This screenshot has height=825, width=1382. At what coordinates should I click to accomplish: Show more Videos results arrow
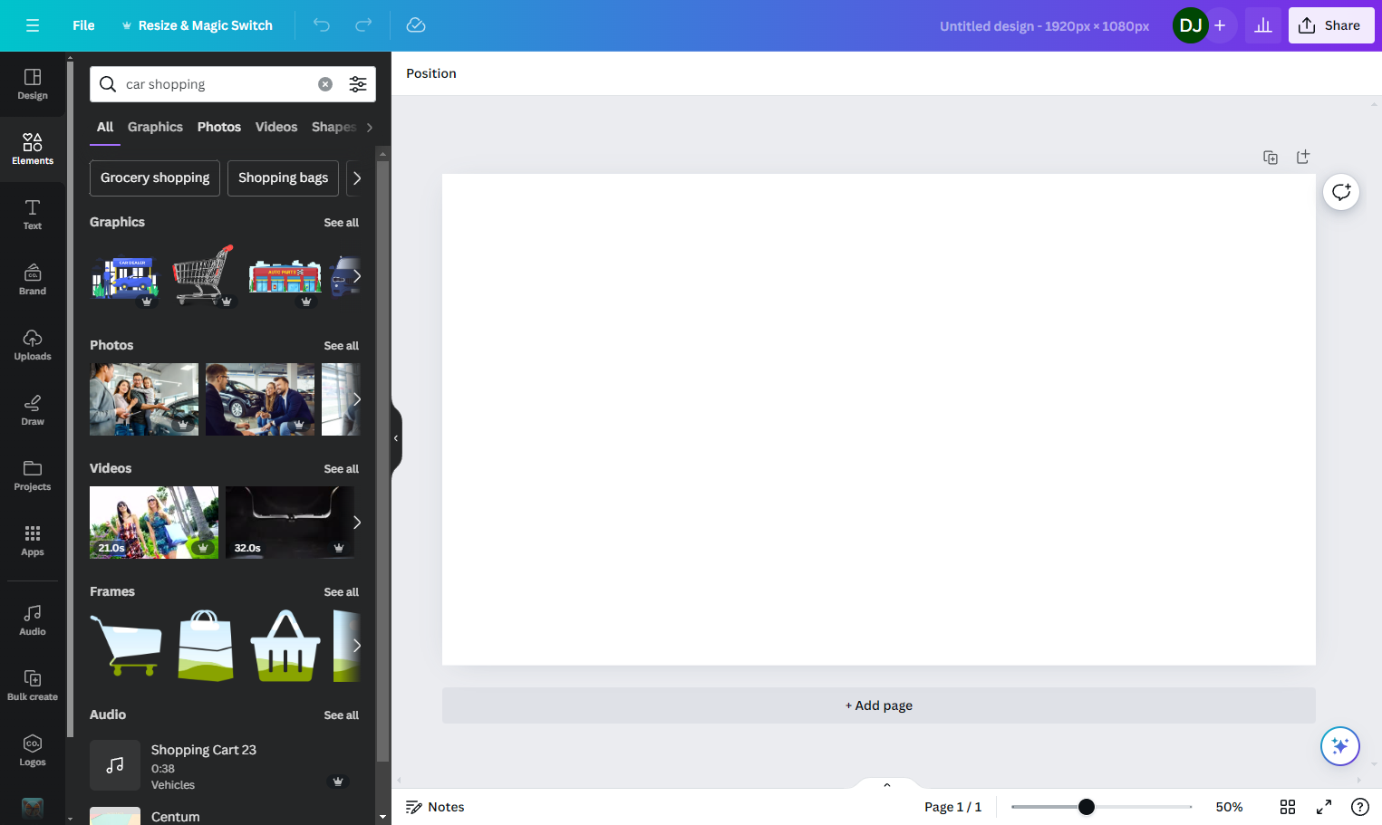[357, 523]
